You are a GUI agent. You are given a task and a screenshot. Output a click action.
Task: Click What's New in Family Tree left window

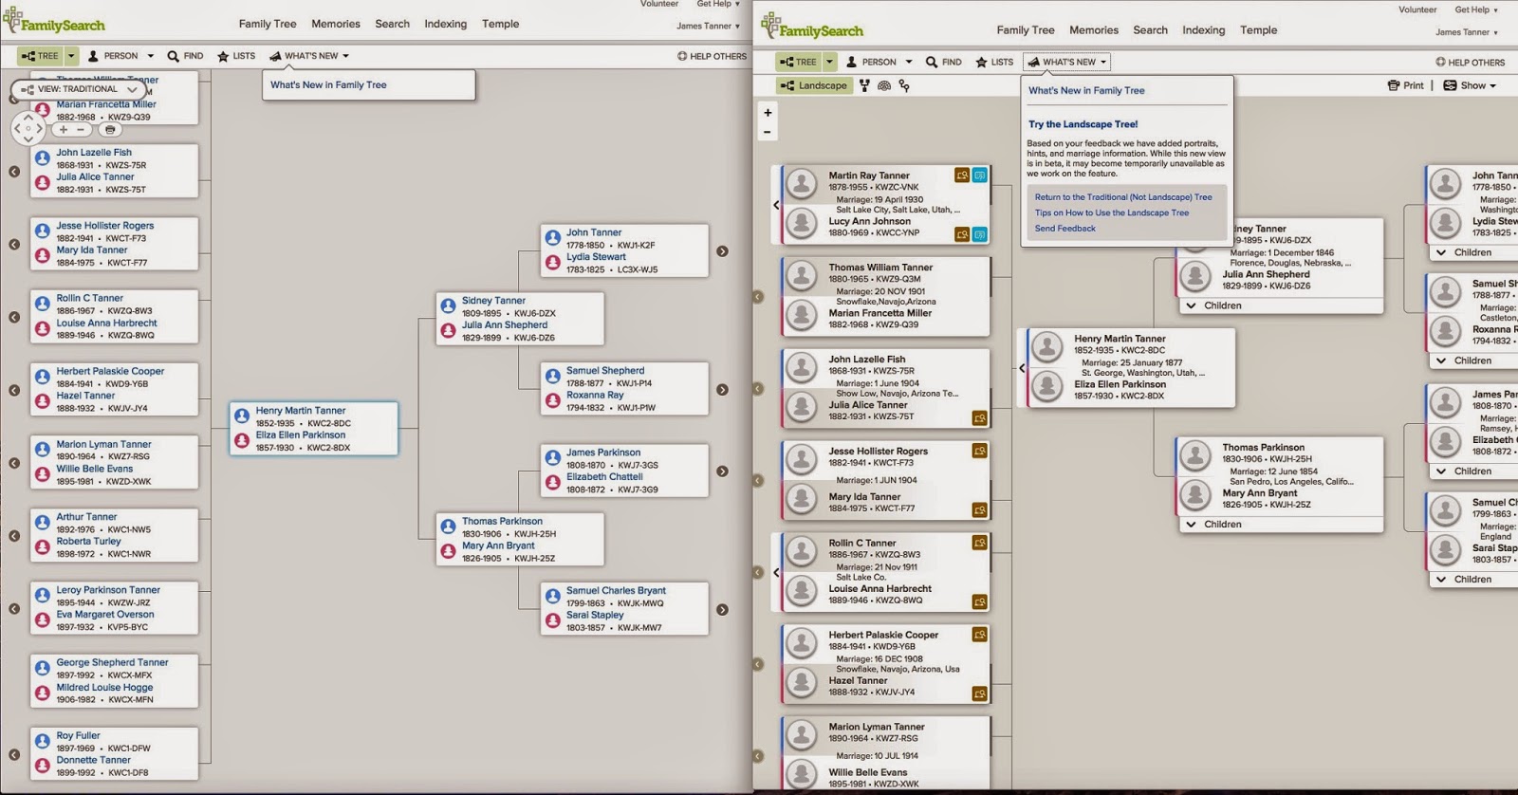coord(328,84)
